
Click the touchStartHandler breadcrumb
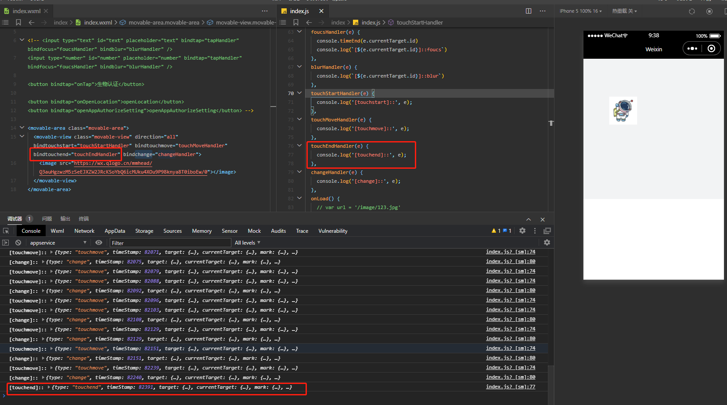[x=420, y=22]
